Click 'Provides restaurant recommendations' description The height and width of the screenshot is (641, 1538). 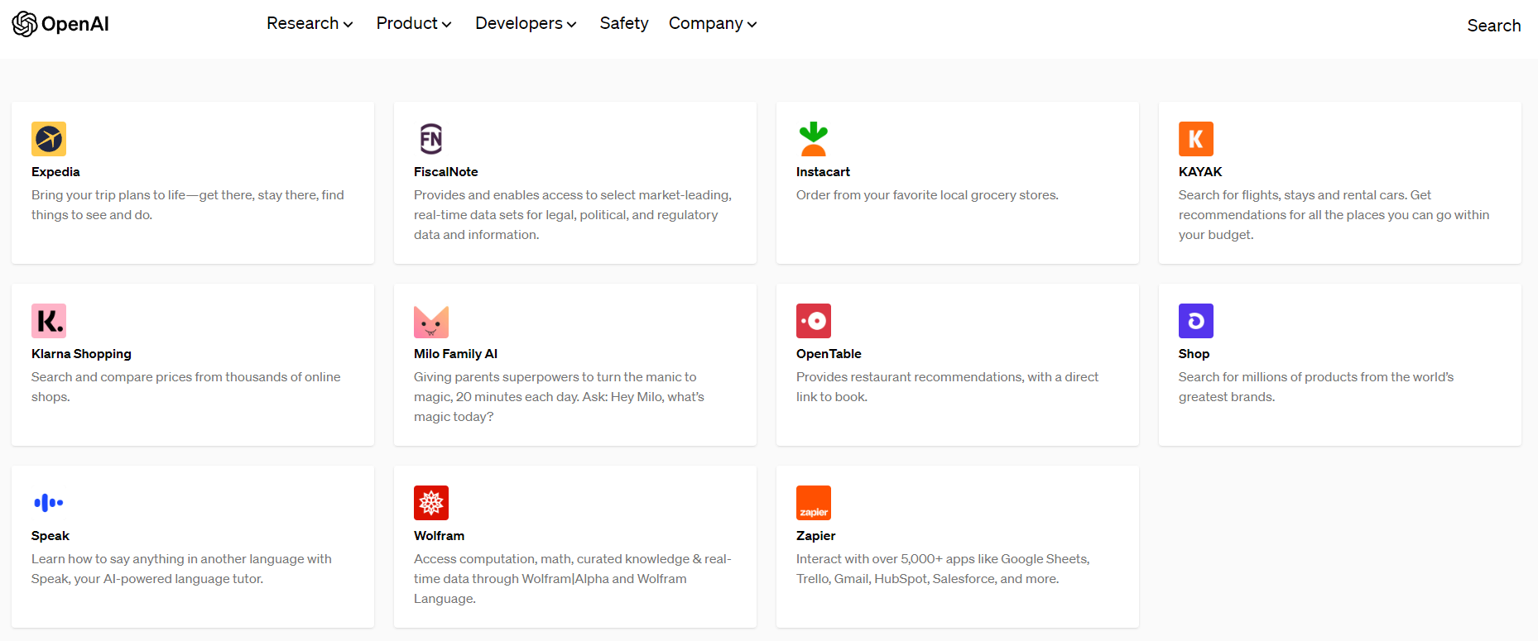[x=947, y=387]
